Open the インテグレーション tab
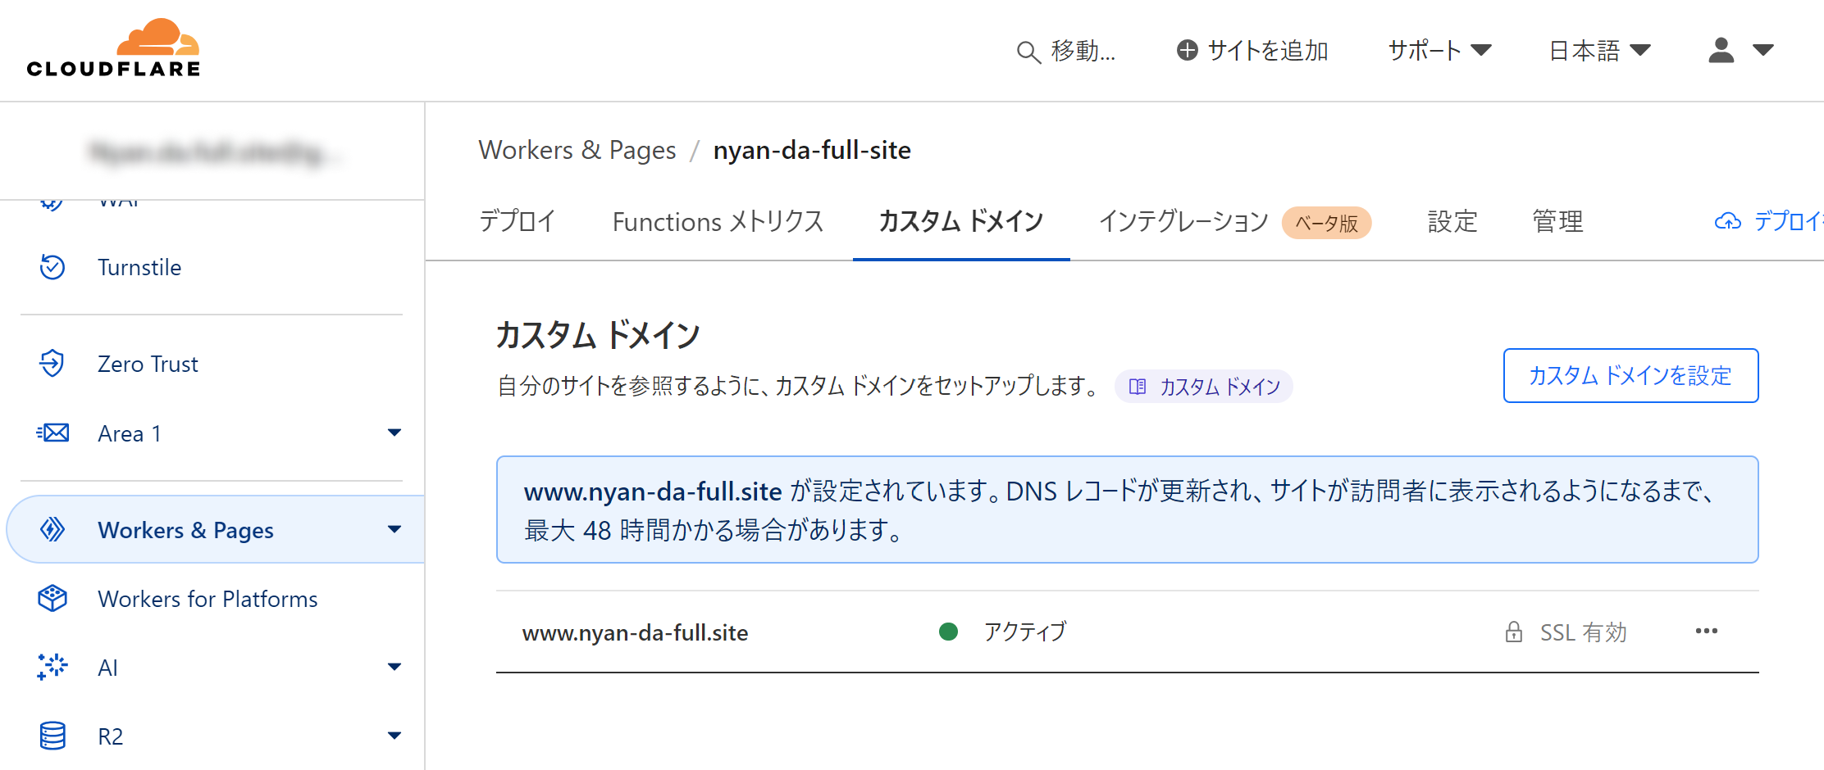The height and width of the screenshot is (770, 1824). coord(1183,221)
